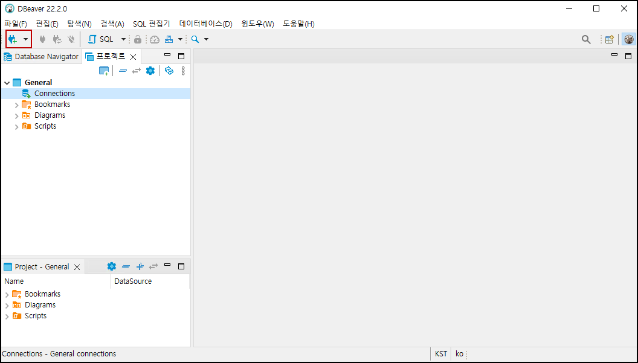Click the Reconnect plug icon in toolbar

pyautogui.click(x=57, y=39)
